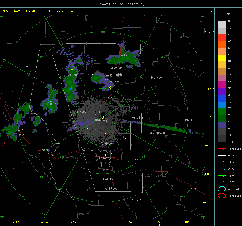242x226 pixels.
Task: Select the HighRiver label
Action: [112, 189]
